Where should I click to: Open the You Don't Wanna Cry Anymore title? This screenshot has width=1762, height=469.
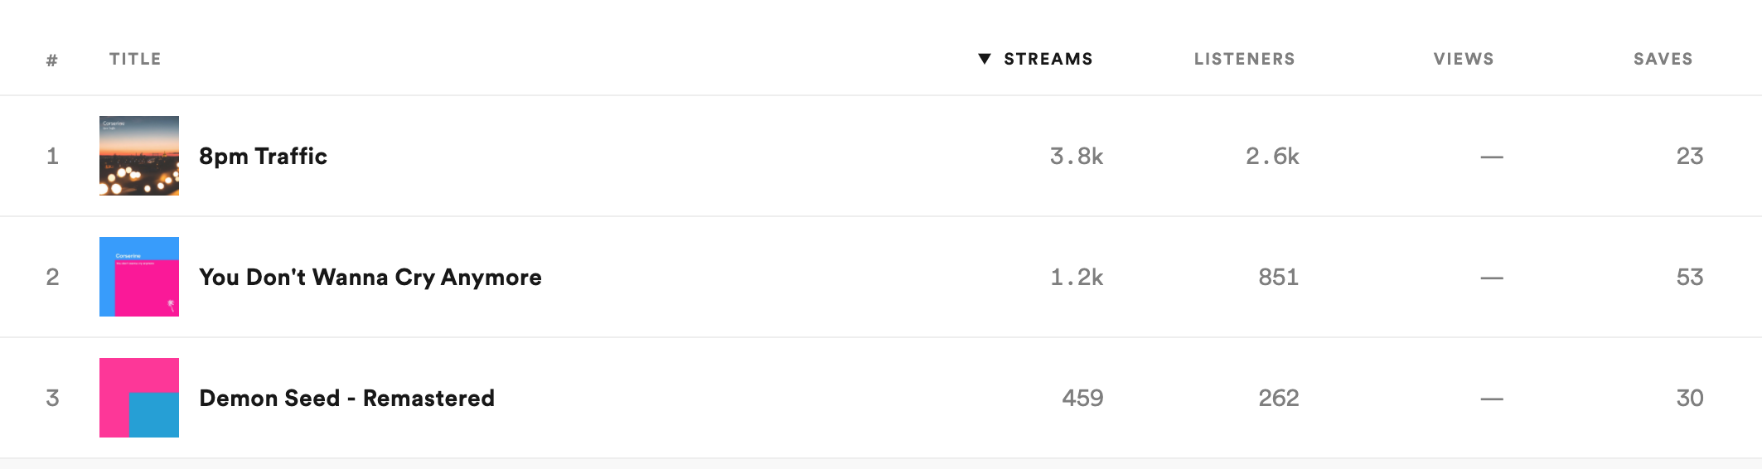370,277
